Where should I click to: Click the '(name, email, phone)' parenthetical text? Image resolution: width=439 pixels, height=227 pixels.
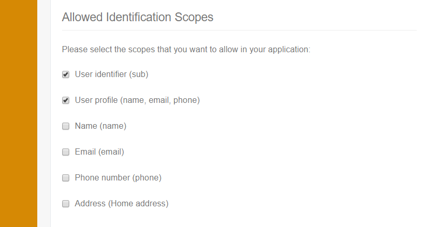tap(160, 100)
